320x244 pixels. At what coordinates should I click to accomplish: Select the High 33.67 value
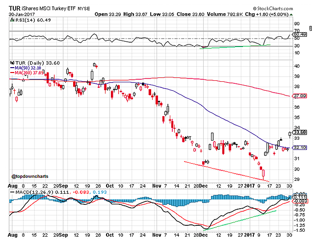coord(135,14)
